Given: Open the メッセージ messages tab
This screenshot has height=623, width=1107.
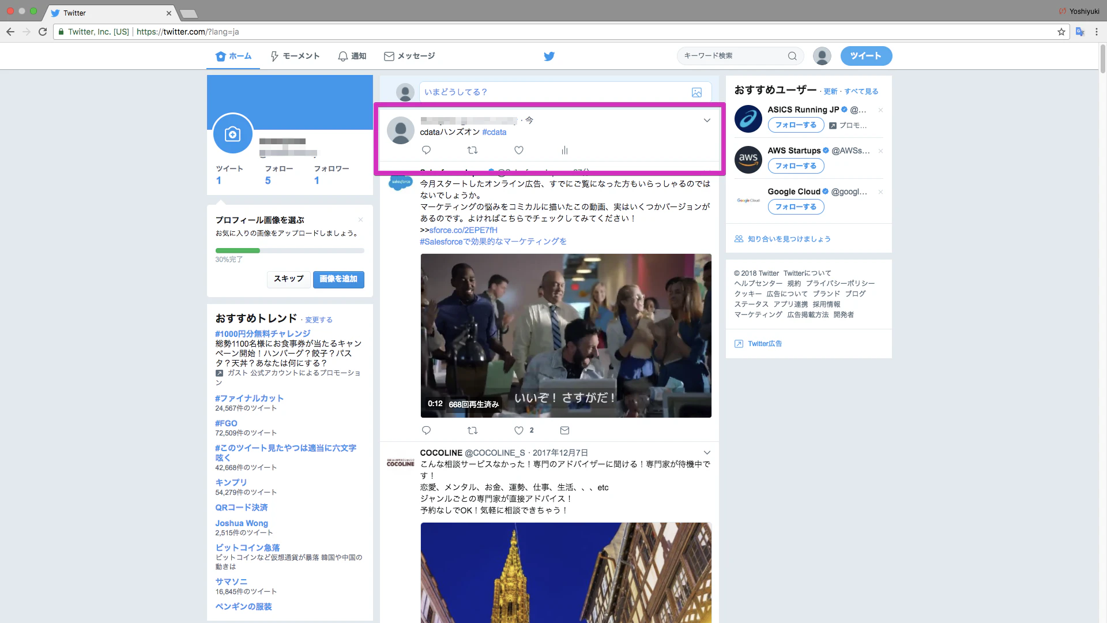Looking at the screenshot, I should pos(409,56).
